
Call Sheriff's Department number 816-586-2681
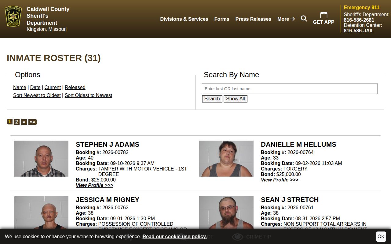[359, 20]
